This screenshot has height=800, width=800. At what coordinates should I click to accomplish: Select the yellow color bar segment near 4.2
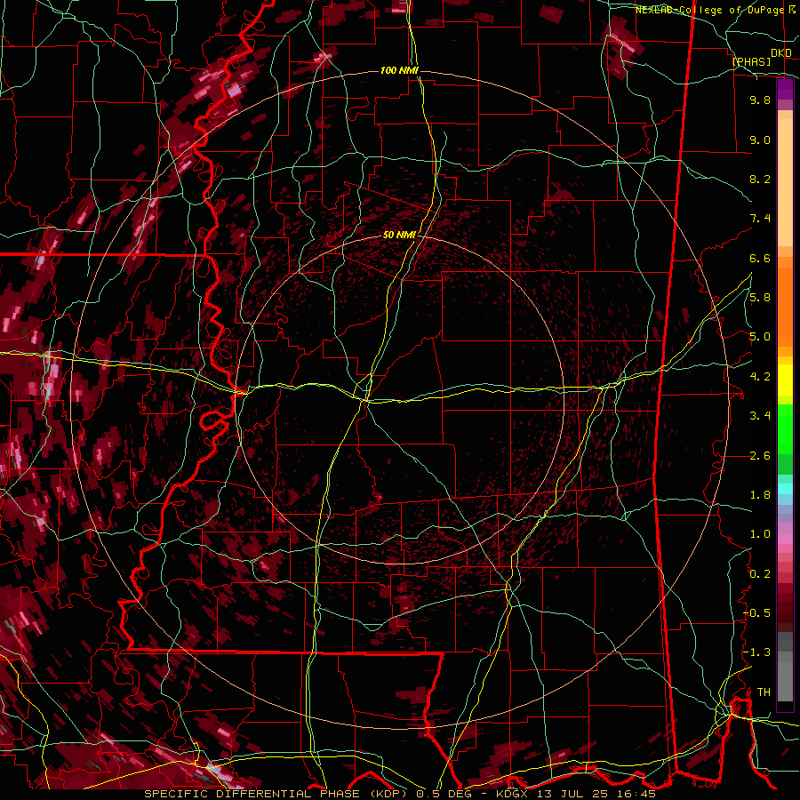[785, 380]
